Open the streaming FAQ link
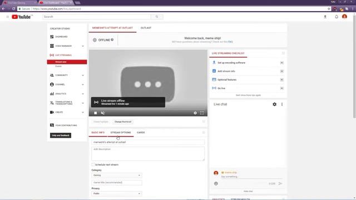Viewport: 356px width, 200px height. point(230,42)
